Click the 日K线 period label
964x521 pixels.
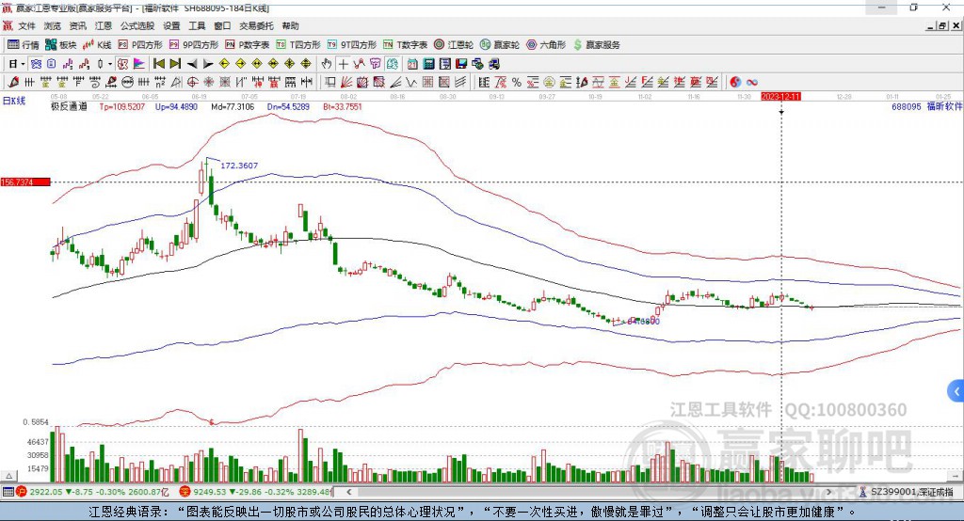(14, 101)
